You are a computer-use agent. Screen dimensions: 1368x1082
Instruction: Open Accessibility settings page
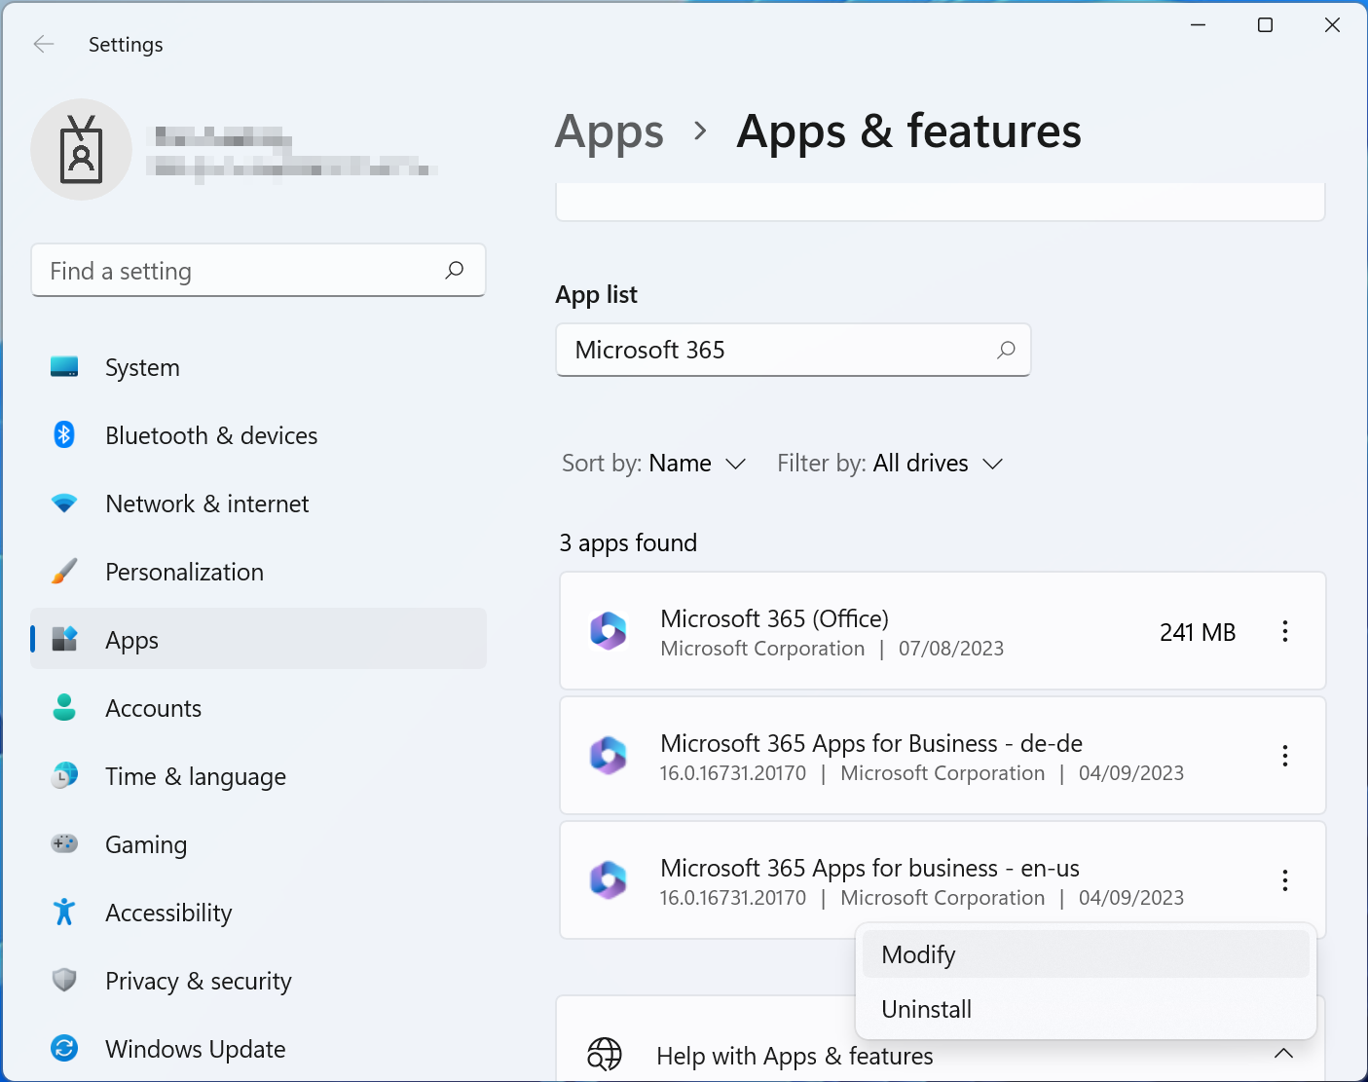coord(258,913)
